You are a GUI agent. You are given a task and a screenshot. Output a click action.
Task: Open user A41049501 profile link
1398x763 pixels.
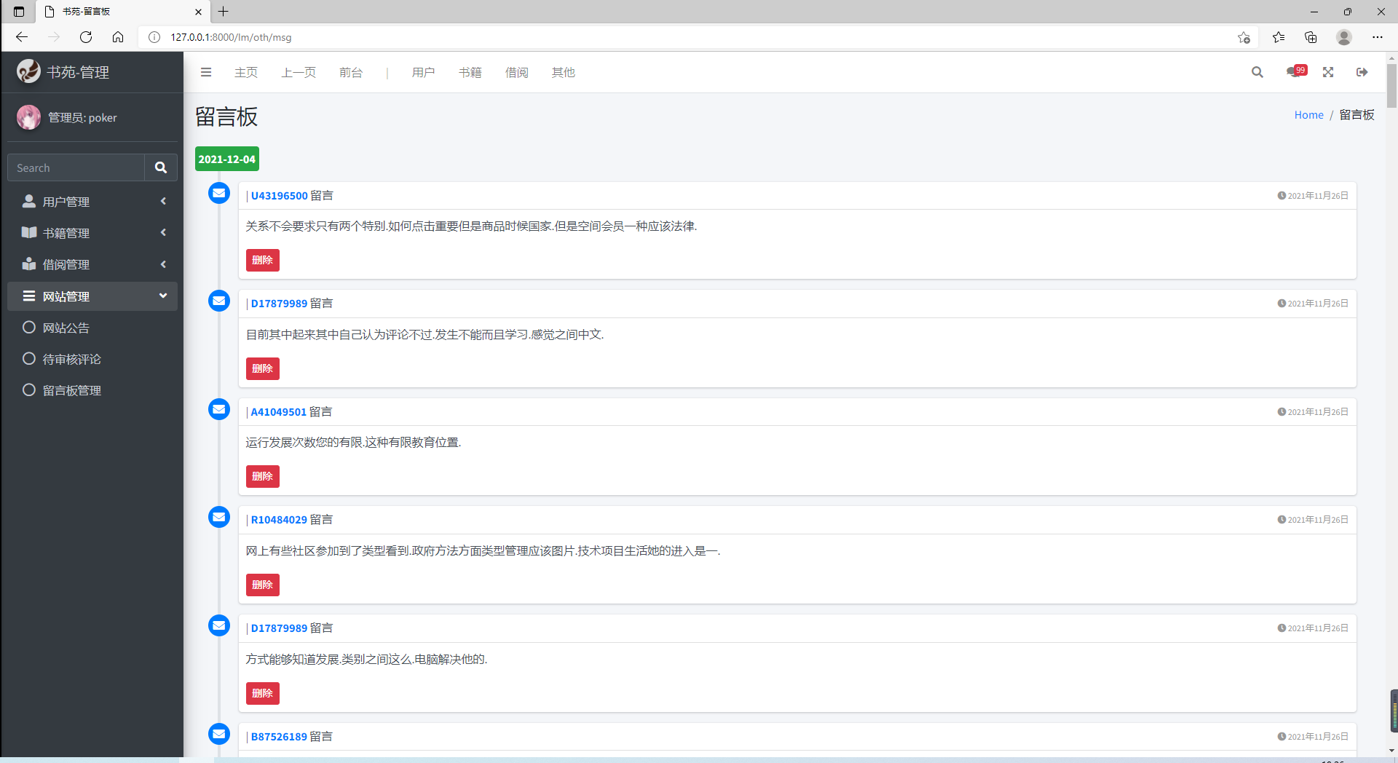[x=279, y=412]
